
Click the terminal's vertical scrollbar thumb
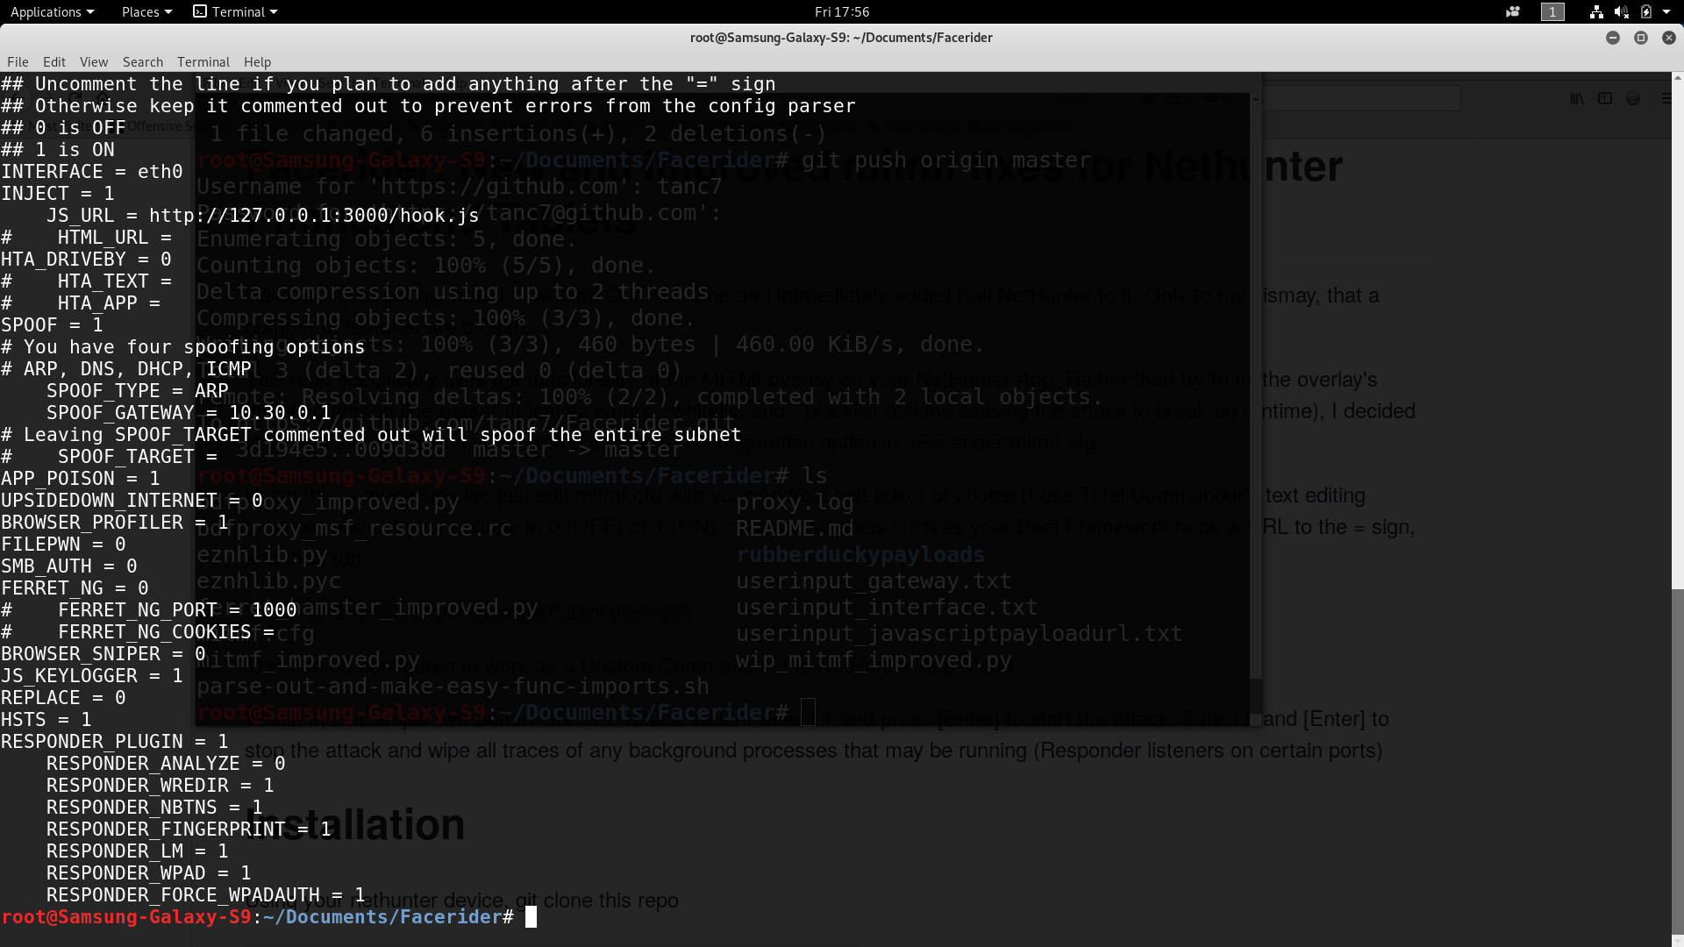click(x=1677, y=763)
